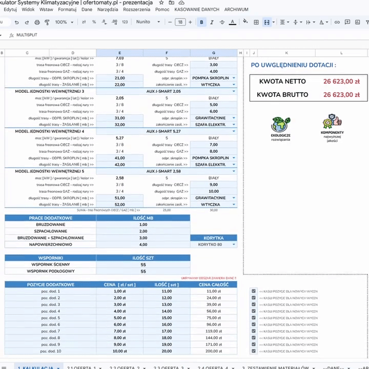Select the paint format tool
Screen dimensions: 369x369
47,22
